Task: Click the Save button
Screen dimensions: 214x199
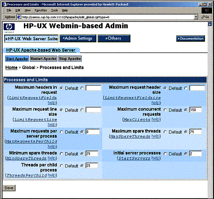Action: (x=9, y=188)
